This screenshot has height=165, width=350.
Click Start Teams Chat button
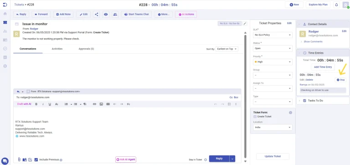tap(137, 14)
